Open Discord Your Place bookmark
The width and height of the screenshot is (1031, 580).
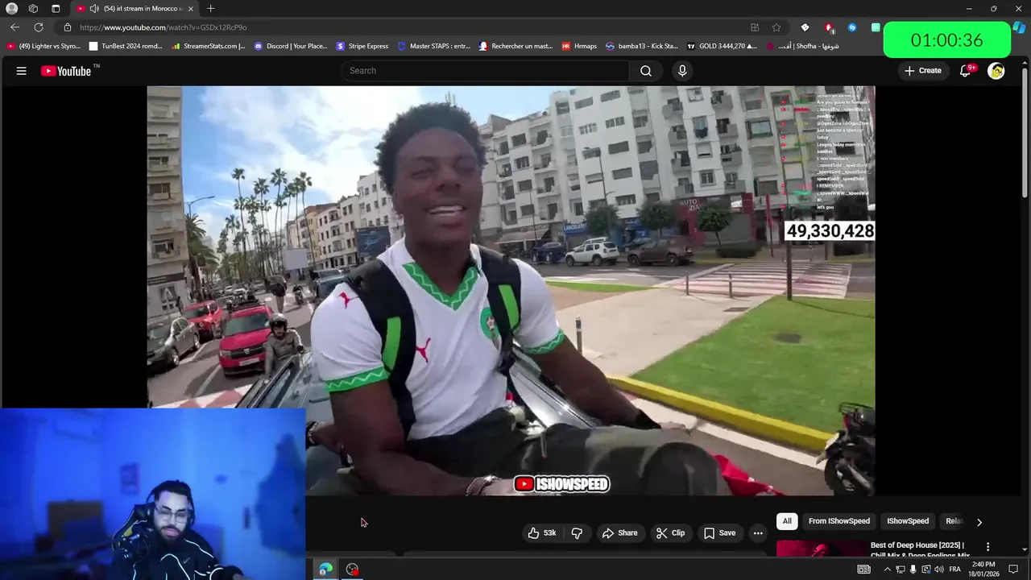291,46
